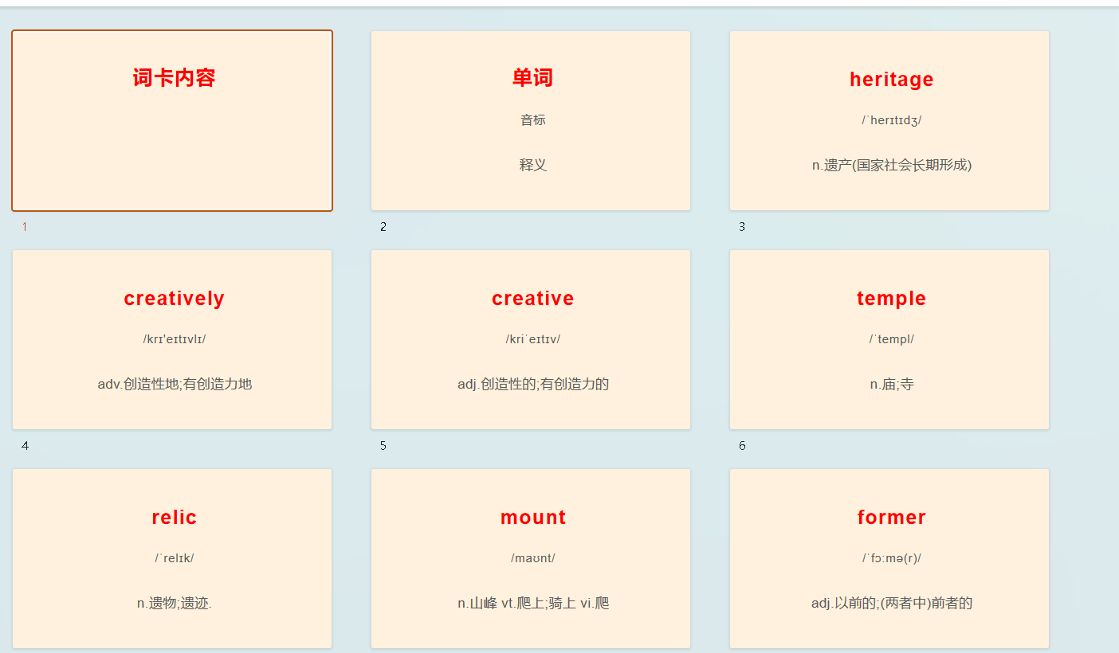Click definition n.遗物;遗迹.
This screenshot has height=653, width=1119.
175,603
